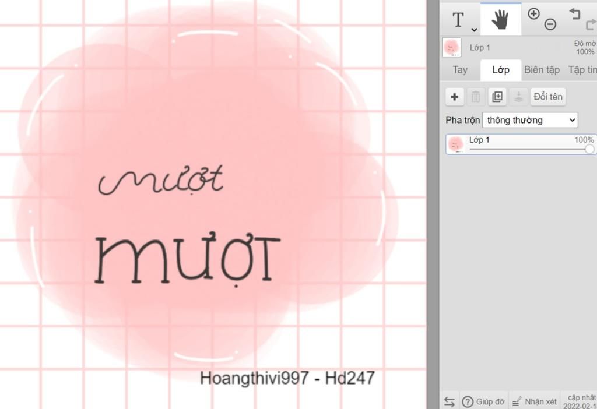Viewport: 597px width, 409px height.
Task: Select the Text tool
Action: click(x=458, y=19)
